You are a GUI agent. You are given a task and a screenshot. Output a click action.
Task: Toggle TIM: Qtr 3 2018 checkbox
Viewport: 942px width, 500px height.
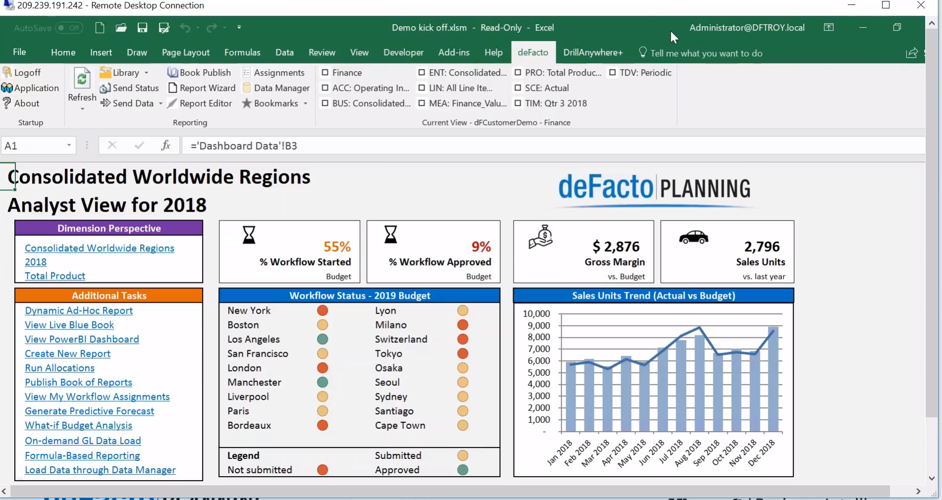pos(518,103)
